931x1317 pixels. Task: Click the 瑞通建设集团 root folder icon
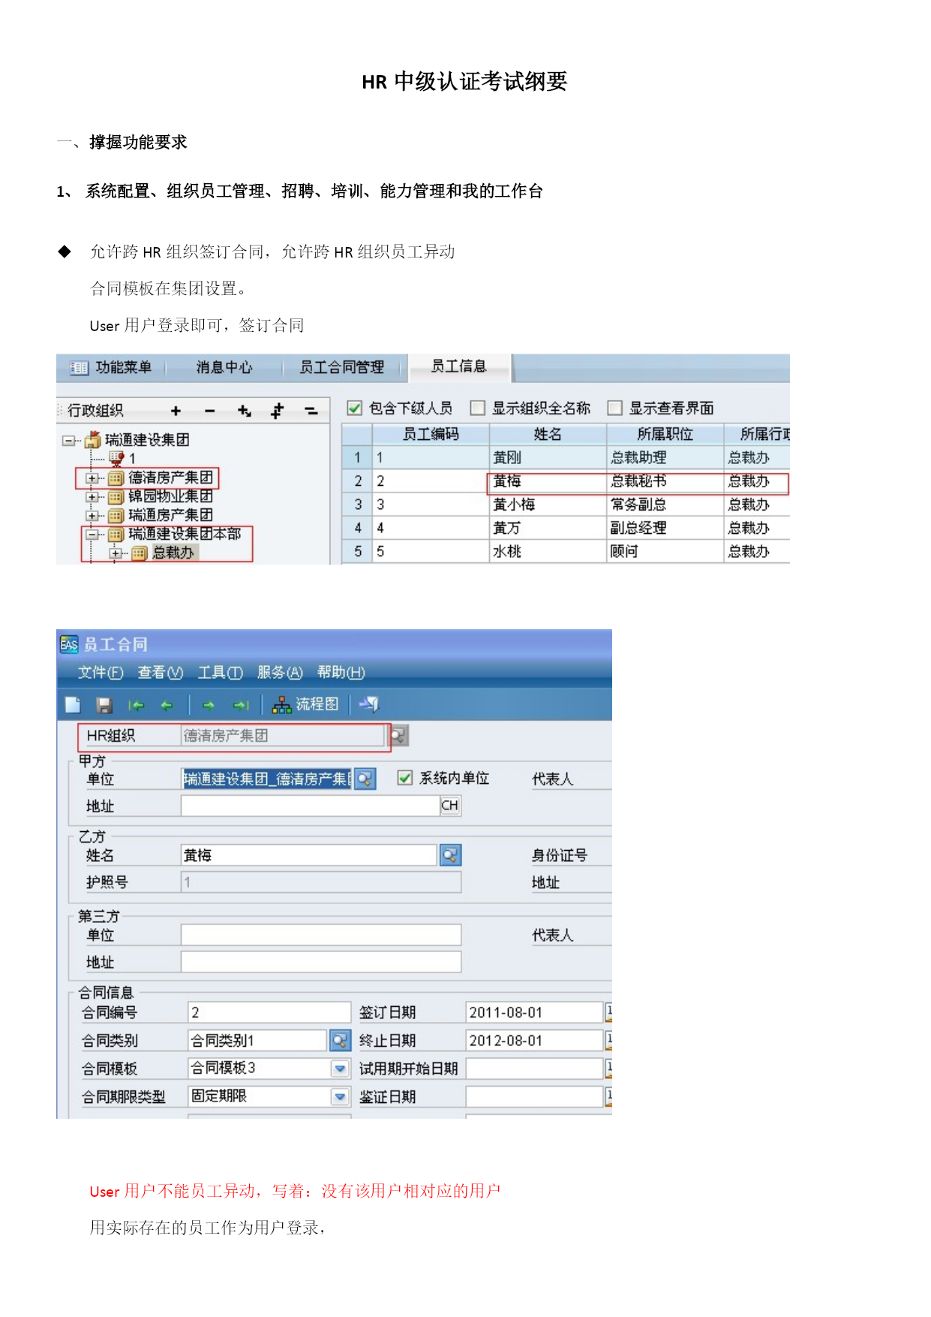[93, 439]
